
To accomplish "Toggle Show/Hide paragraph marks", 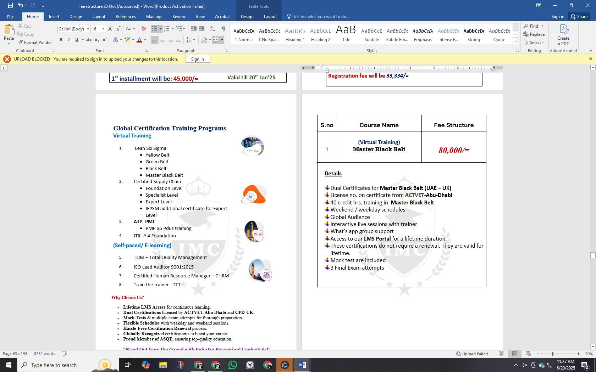I will tap(223, 29).
